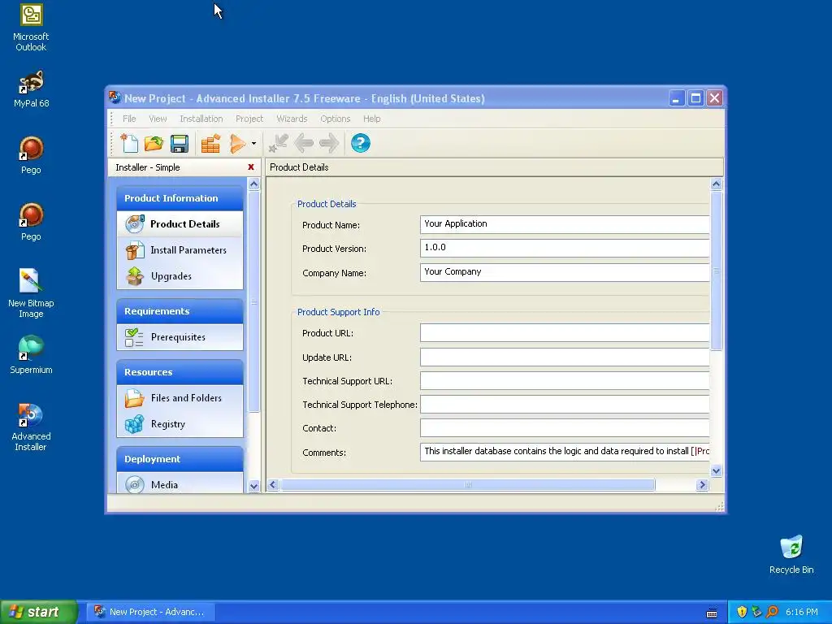Click the keyboard icon in the taskbar

tap(712, 613)
